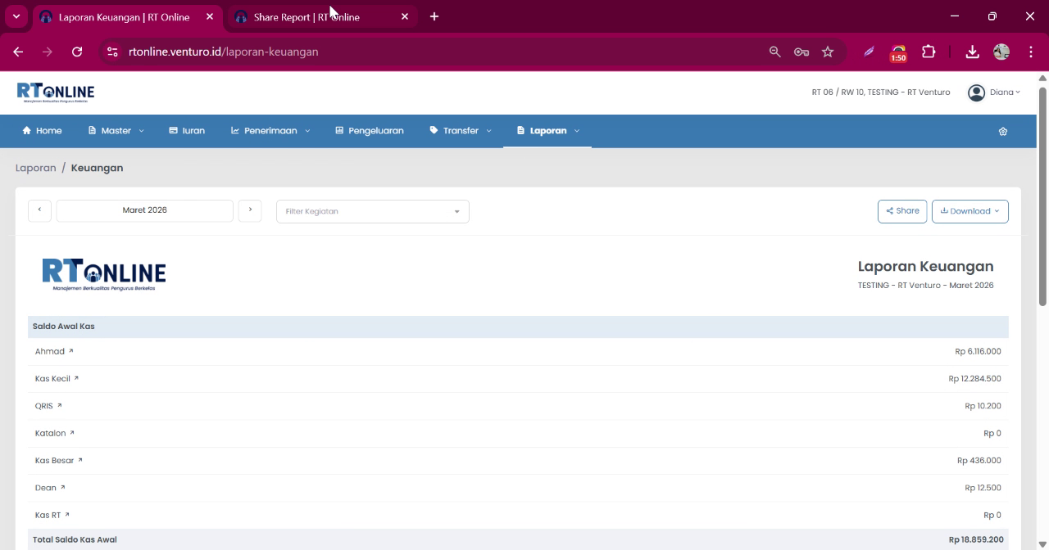Reload the page with refresh icon

[x=77, y=52]
